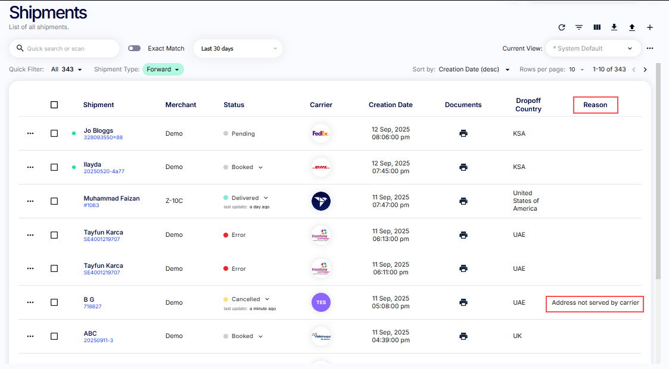Open the filter list icon
The height and width of the screenshot is (369, 669).
click(578, 27)
